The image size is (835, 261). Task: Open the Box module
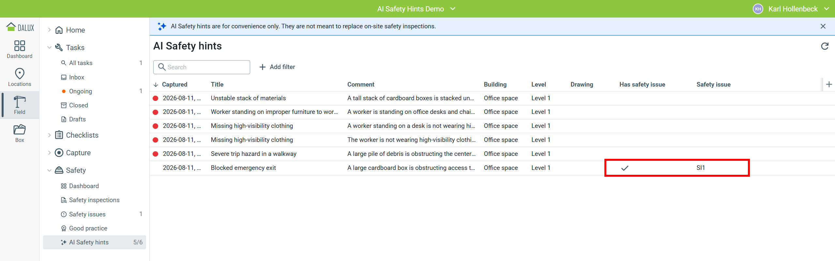pyautogui.click(x=20, y=133)
